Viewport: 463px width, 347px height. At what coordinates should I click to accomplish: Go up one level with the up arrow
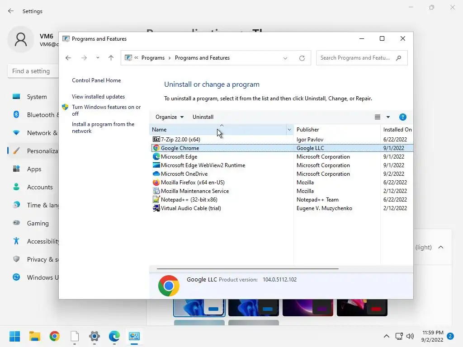click(x=111, y=58)
